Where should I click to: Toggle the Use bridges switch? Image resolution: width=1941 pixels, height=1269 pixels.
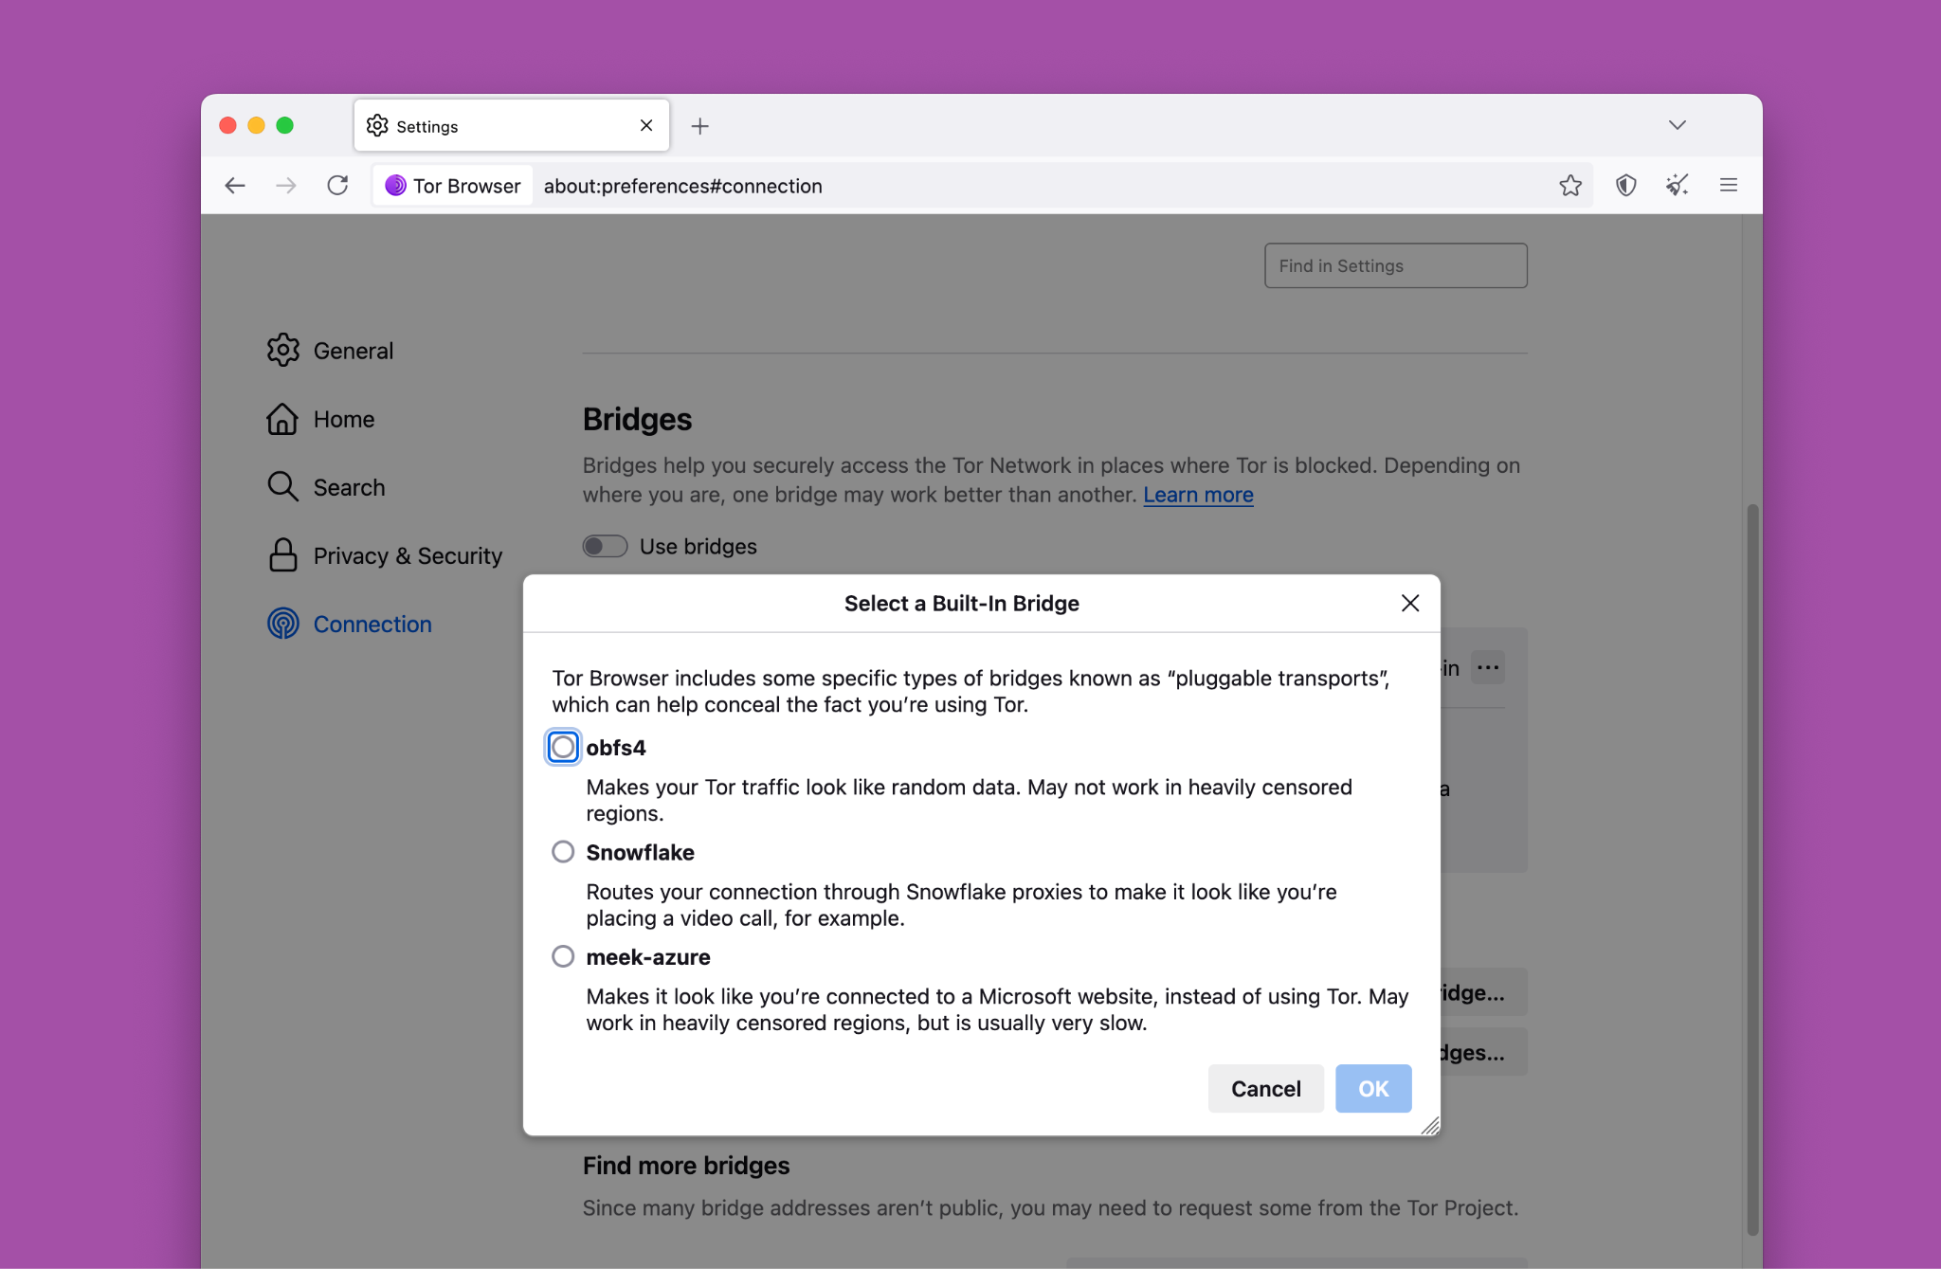(605, 547)
